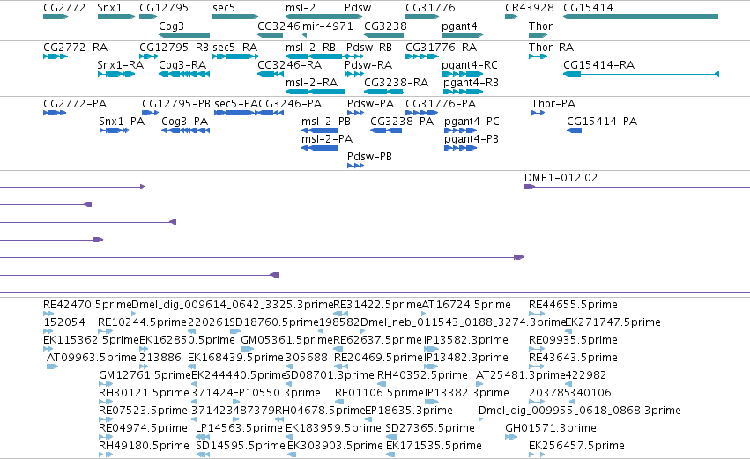750x459 pixels.
Task: Click the RE44655.5prime EST label
Action: (573, 305)
